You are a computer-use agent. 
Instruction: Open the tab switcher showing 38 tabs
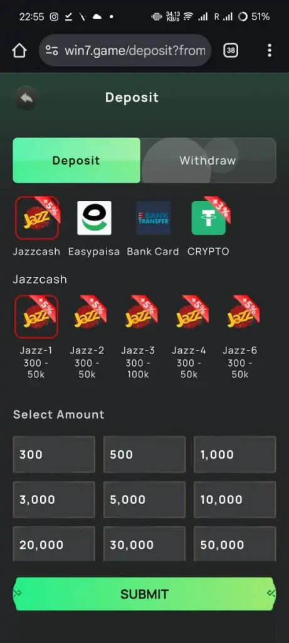[x=231, y=50]
